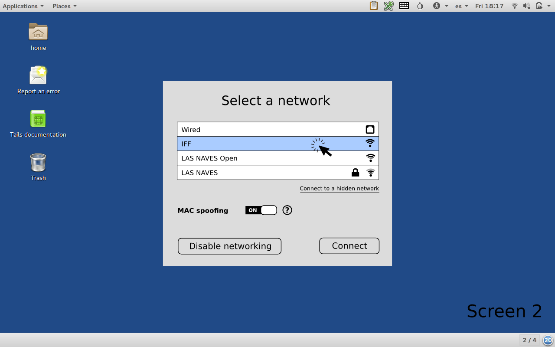555x347 pixels.
Task: Open the Applications menu
Action: tap(23, 6)
